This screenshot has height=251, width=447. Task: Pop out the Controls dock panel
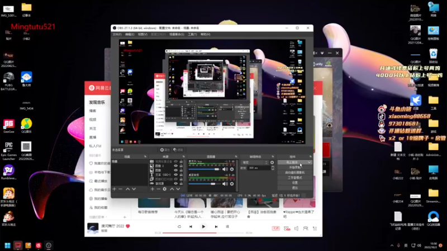click(311, 157)
